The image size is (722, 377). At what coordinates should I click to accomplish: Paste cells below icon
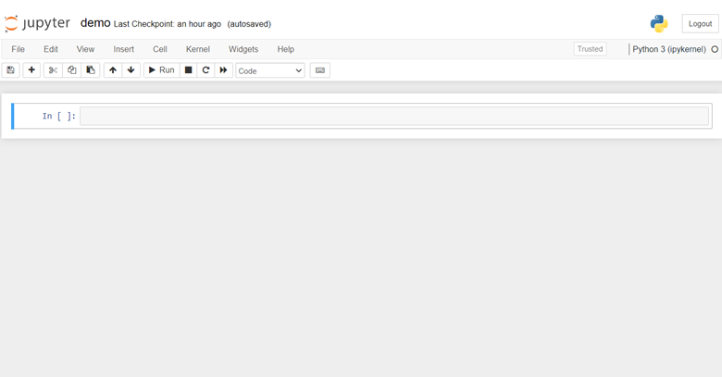coord(91,70)
